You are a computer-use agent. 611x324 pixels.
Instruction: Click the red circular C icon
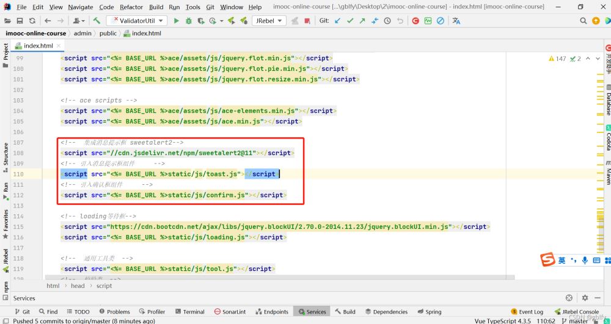click(x=415, y=21)
